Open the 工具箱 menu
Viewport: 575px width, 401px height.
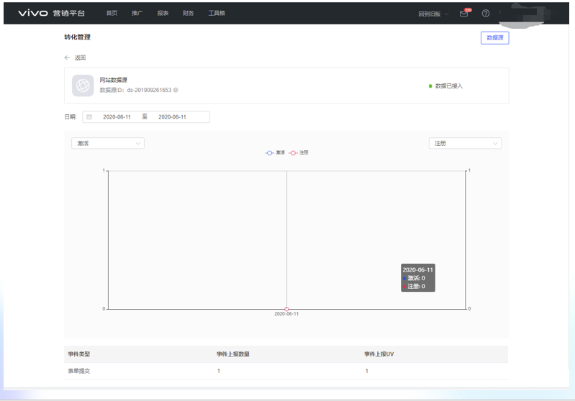point(217,13)
